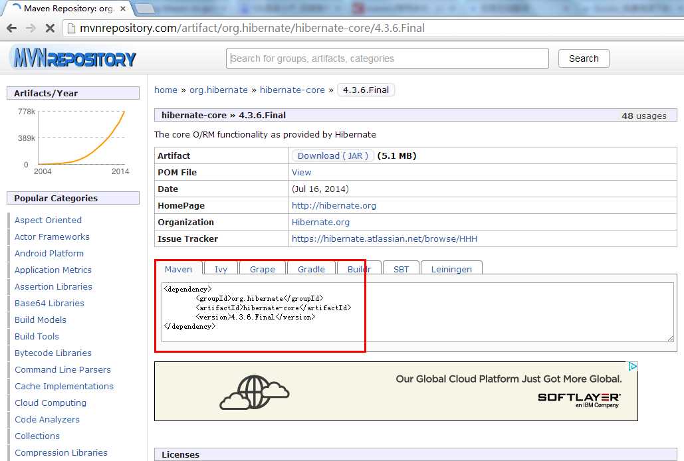Click the MVNRepository logo
684x461 pixels.
coord(74,58)
